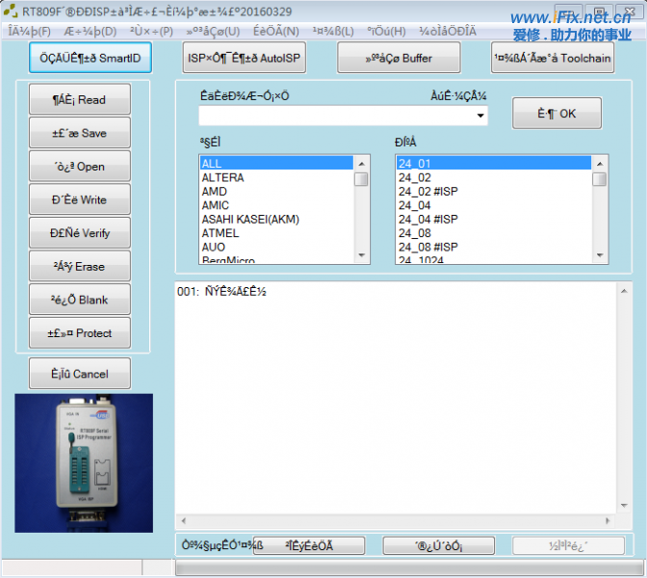Open the Toolchain button

(553, 58)
